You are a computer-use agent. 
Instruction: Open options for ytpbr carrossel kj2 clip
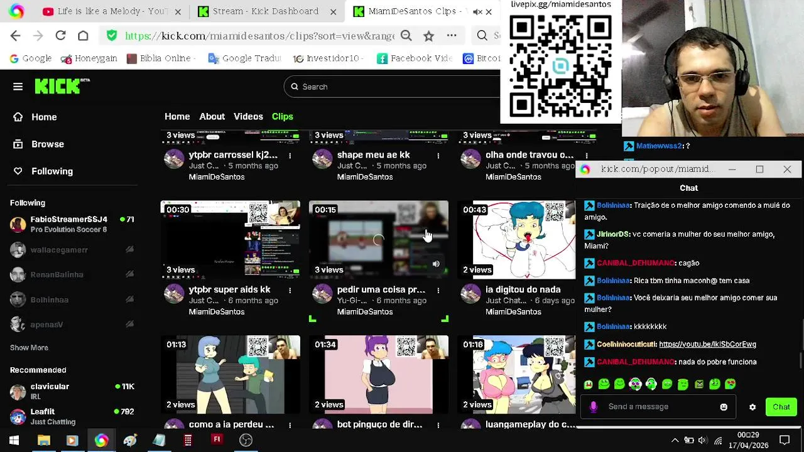tap(290, 155)
